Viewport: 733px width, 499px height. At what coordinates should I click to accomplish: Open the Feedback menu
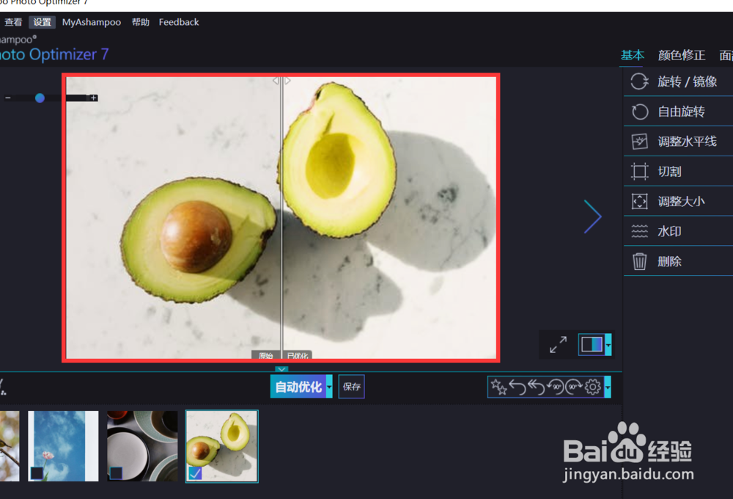pyautogui.click(x=179, y=22)
